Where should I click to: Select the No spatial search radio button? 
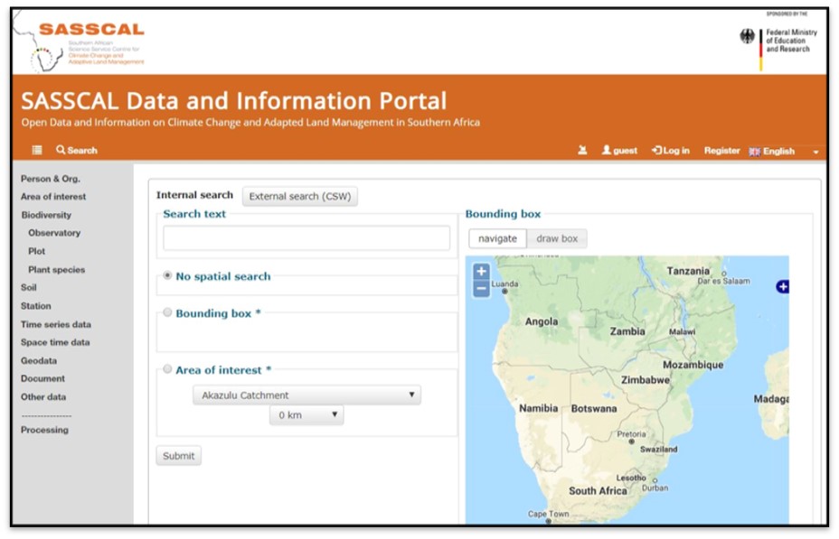tap(168, 276)
